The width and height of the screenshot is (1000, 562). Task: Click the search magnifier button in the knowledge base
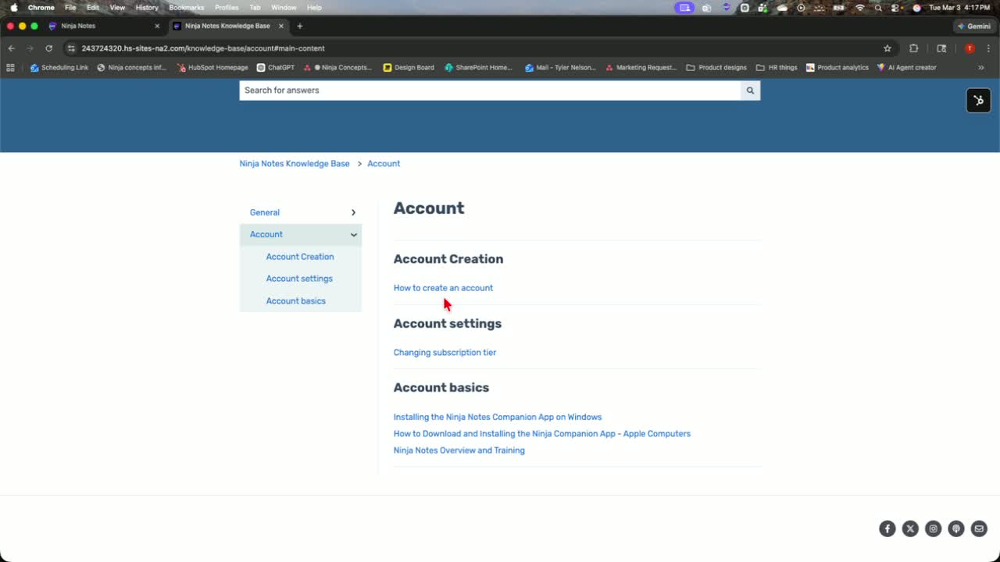[x=750, y=91]
